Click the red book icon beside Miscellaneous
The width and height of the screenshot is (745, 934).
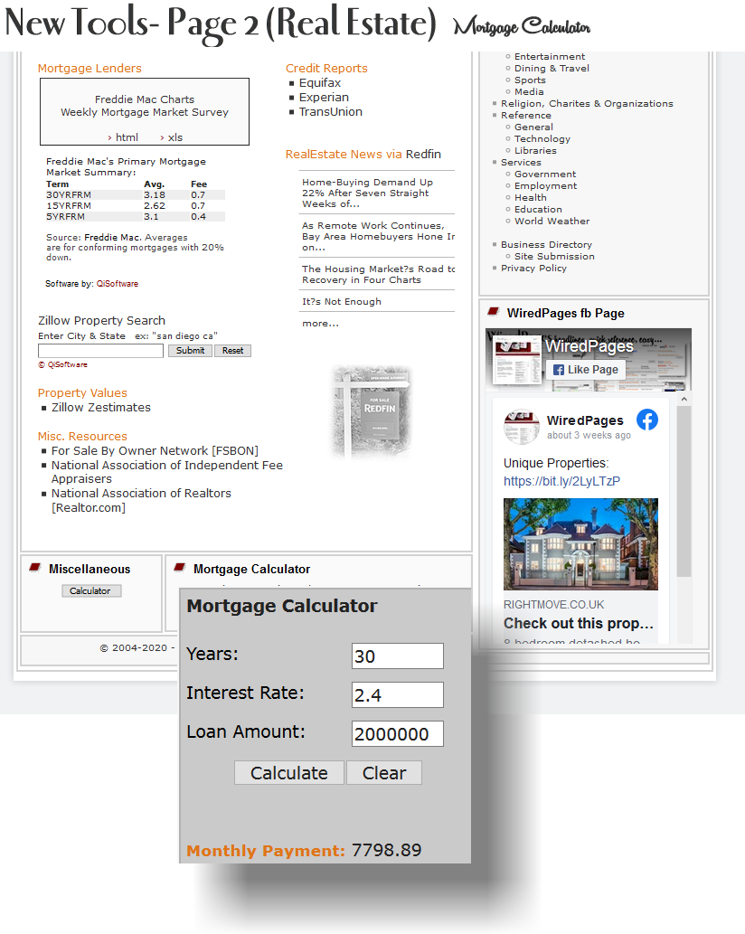(35, 568)
